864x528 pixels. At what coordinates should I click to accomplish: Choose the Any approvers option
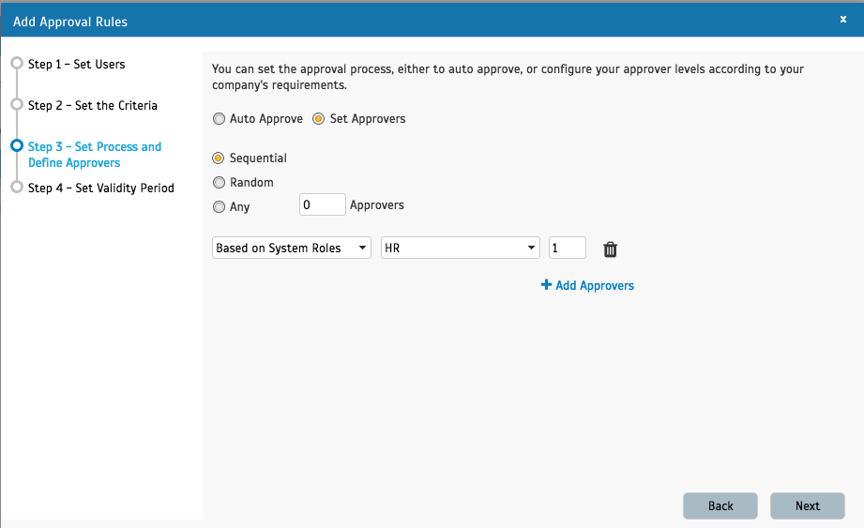click(x=220, y=207)
